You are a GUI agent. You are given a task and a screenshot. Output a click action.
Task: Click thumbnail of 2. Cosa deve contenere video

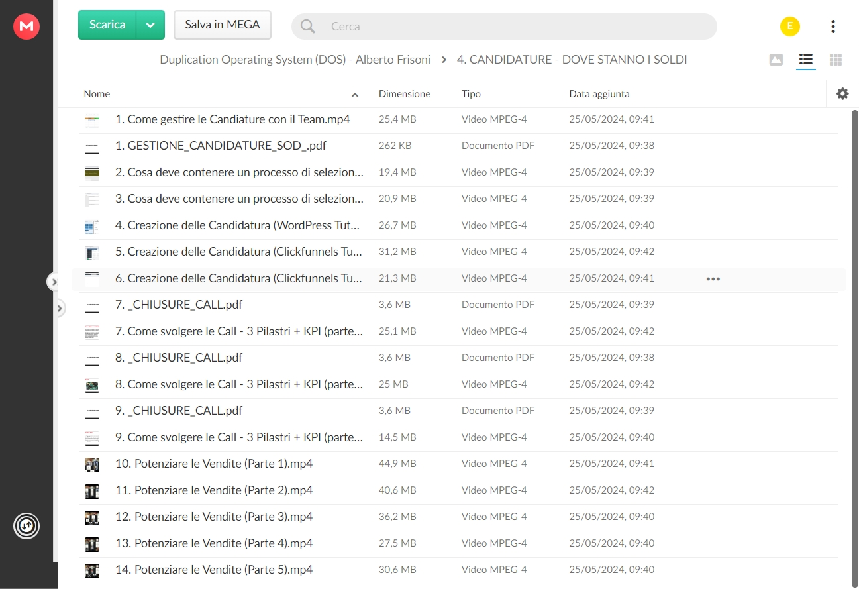click(x=92, y=174)
